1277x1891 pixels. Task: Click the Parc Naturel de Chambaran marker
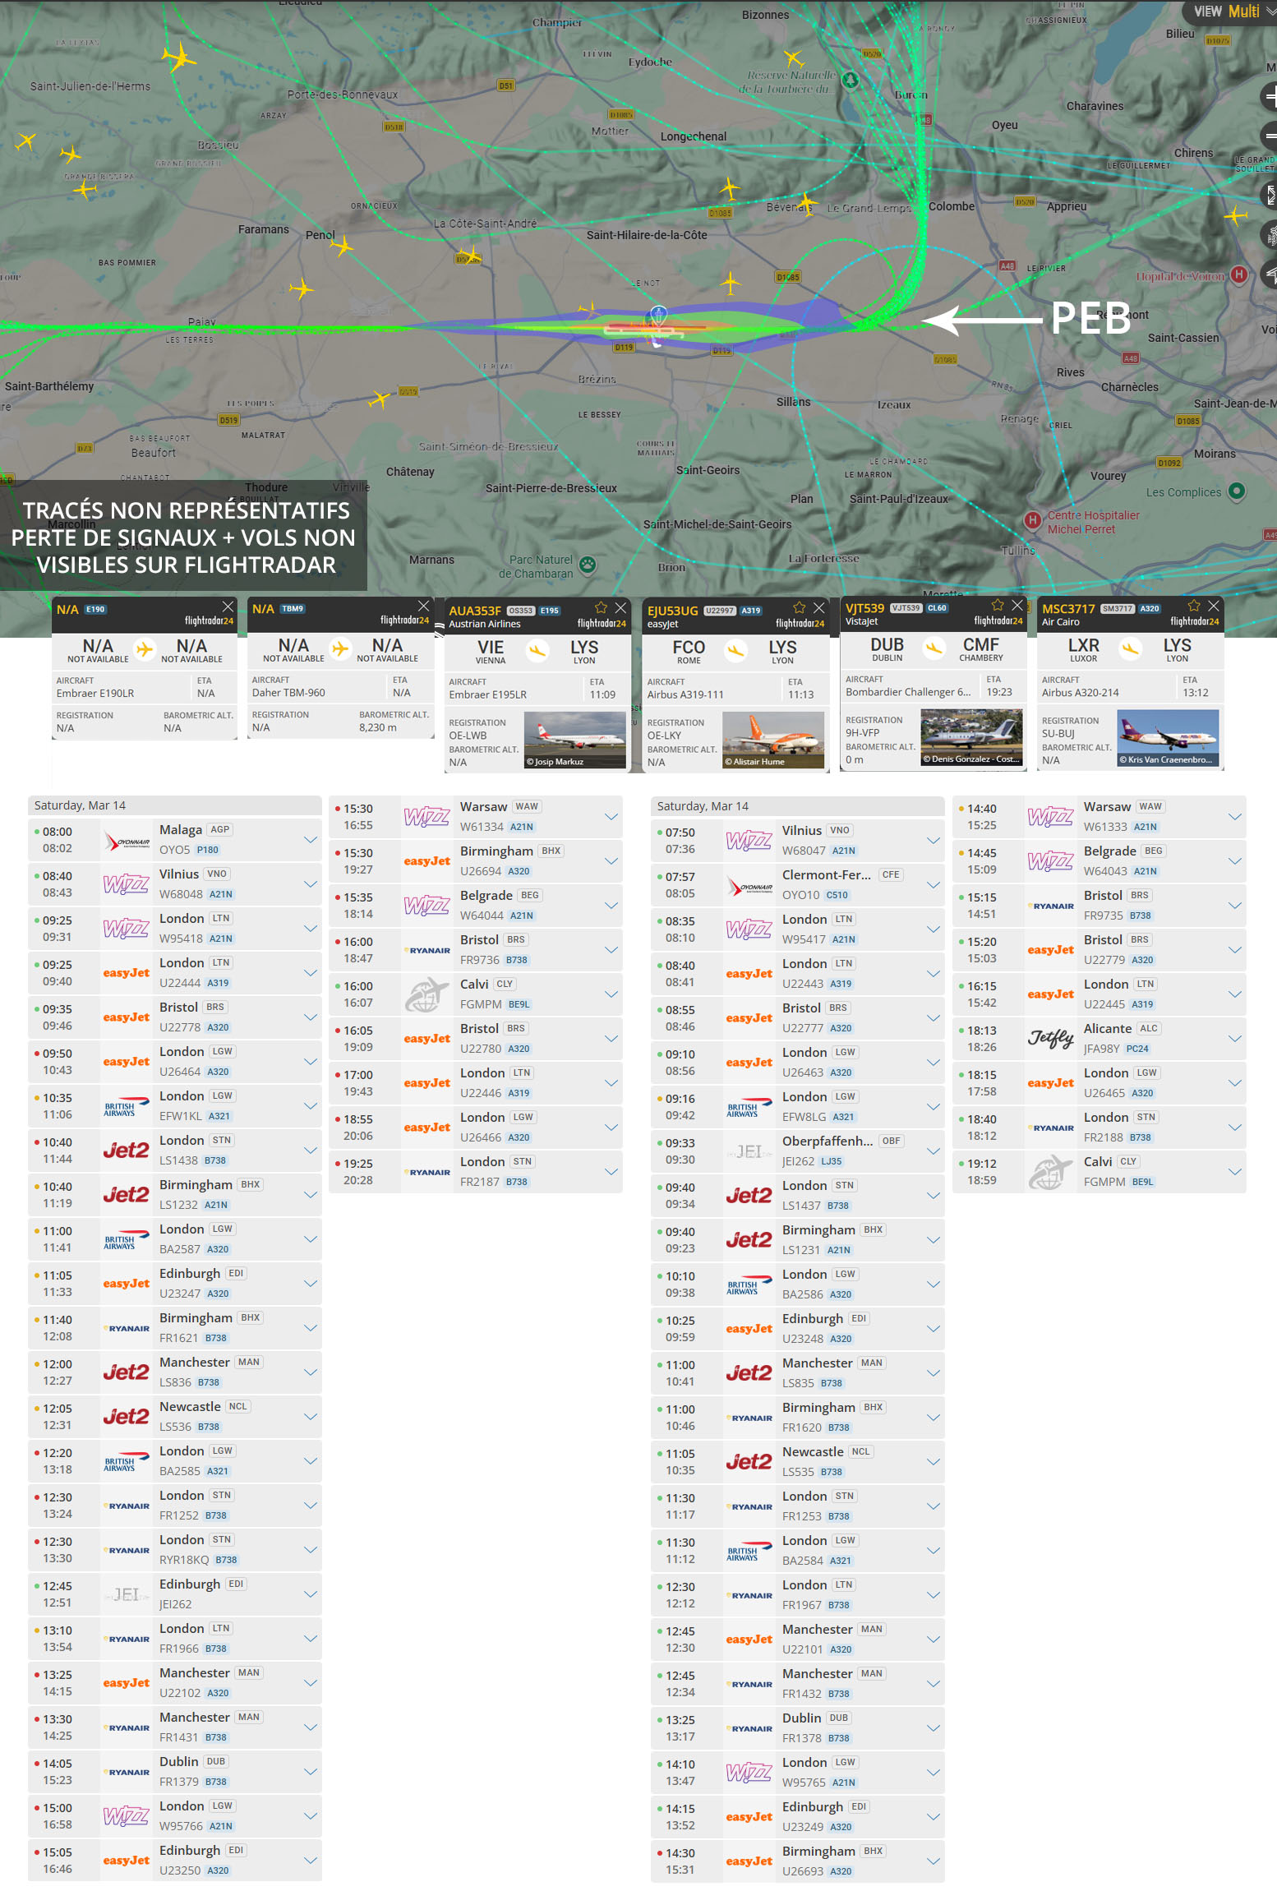pyautogui.click(x=588, y=565)
